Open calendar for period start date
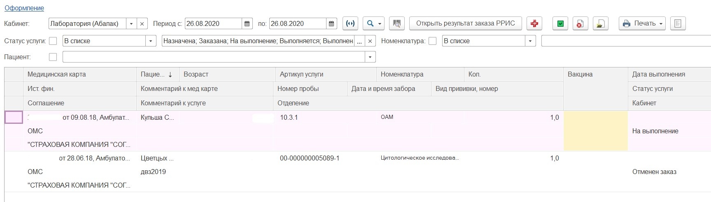The height and width of the screenshot is (202, 711). [247, 23]
